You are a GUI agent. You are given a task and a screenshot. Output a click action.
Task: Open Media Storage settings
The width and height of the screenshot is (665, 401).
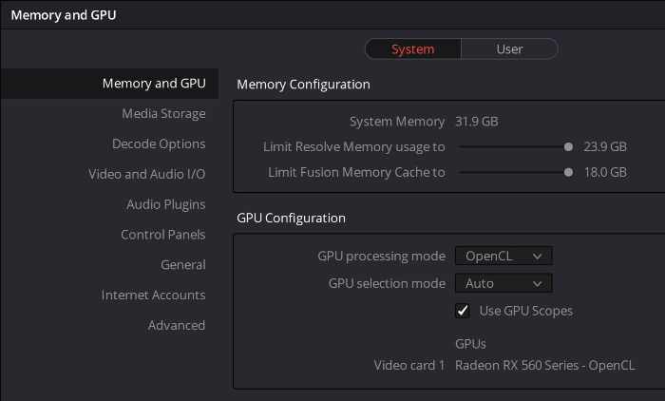pyautogui.click(x=163, y=114)
